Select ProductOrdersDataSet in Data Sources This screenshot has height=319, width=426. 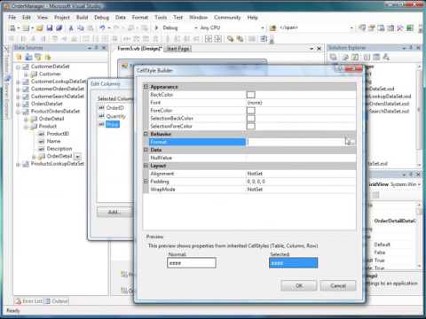pos(55,112)
